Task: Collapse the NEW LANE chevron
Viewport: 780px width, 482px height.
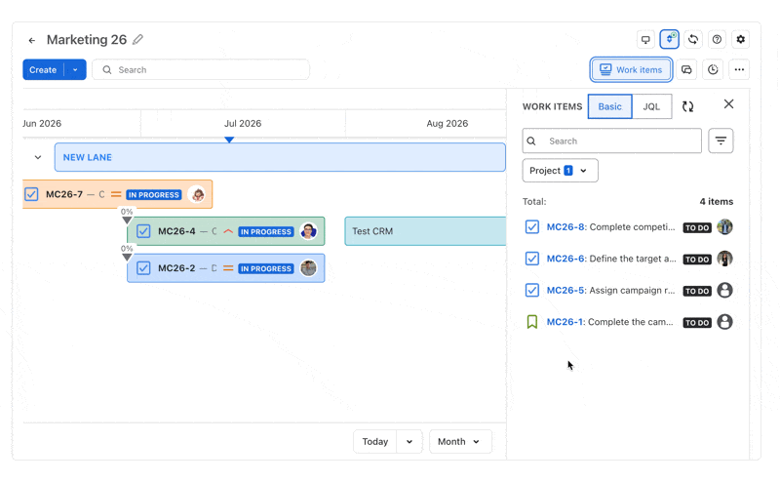Action: [38, 157]
